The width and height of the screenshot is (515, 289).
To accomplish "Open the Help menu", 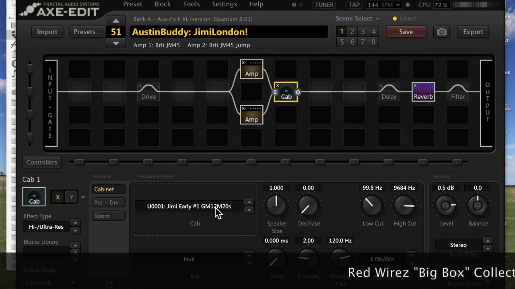I will click(256, 4).
